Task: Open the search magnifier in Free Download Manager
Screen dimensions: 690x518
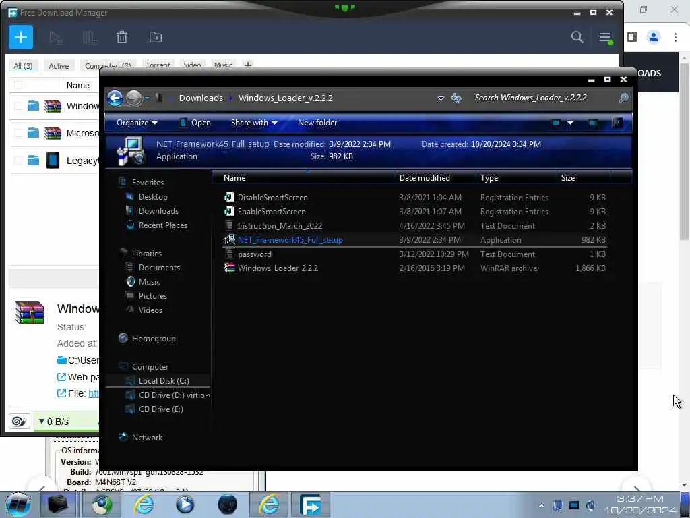Action: [577, 38]
